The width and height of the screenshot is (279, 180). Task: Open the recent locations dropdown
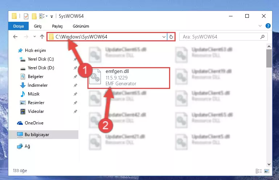[34, 37]
